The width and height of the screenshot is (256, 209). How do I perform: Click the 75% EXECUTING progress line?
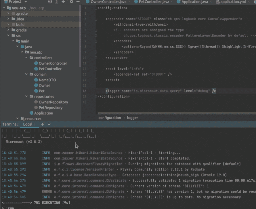[36, 203]
